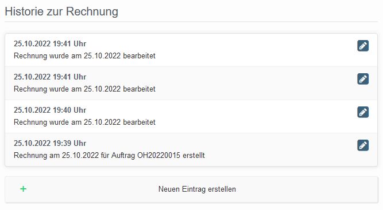Click the Rechnung für Auftrag erstellt description
The image size is (383, 210).
click(109, 155)
